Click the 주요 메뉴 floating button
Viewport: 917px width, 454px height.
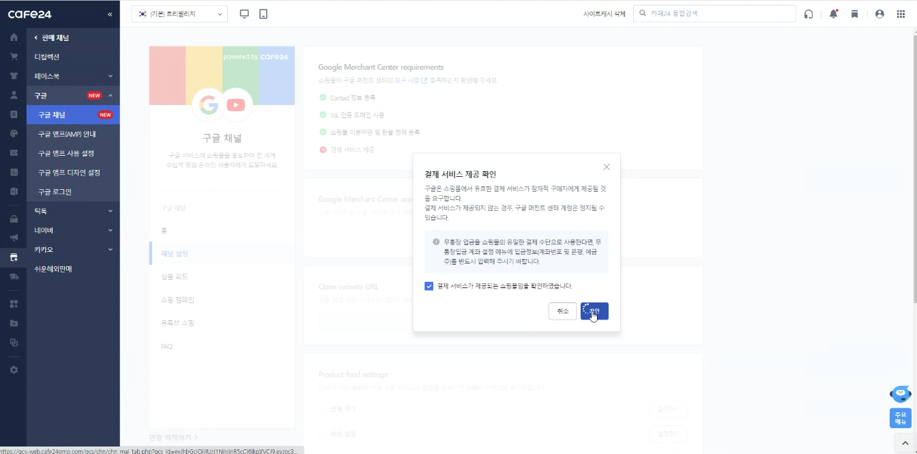(x=901, y=418)
